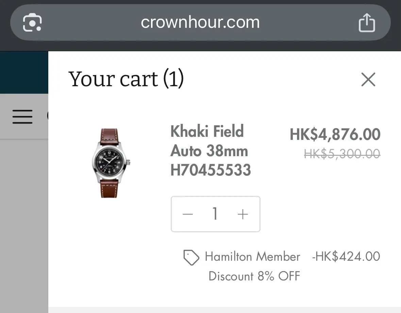Open the hamburger navigation menu
The image size is (401, 313).
pyautogui.click(x=22, y=117)
